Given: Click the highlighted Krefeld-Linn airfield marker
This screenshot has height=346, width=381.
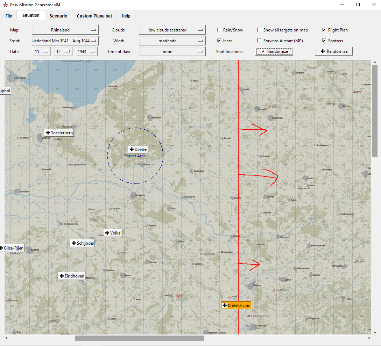Looking at the screenshot, I should click(236, 305).
